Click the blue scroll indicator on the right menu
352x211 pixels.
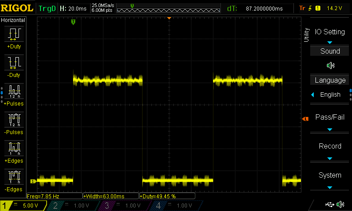(x=351, y=91)
